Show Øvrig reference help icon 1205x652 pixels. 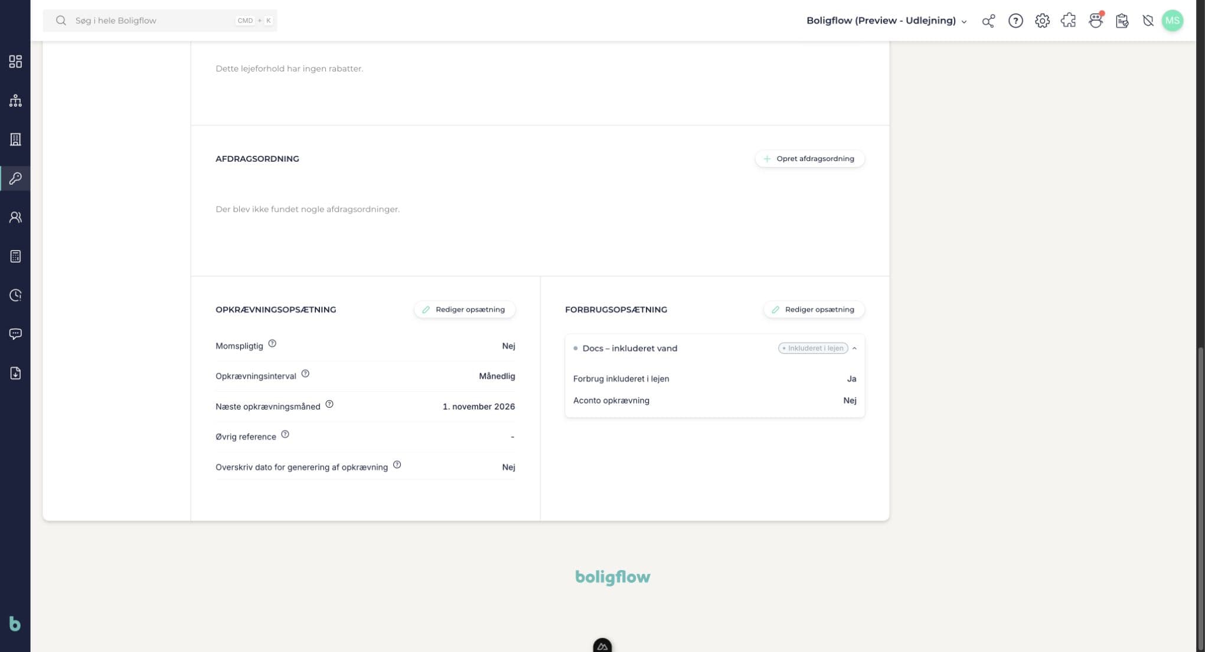pyautogui.click(x=285, y=434)
